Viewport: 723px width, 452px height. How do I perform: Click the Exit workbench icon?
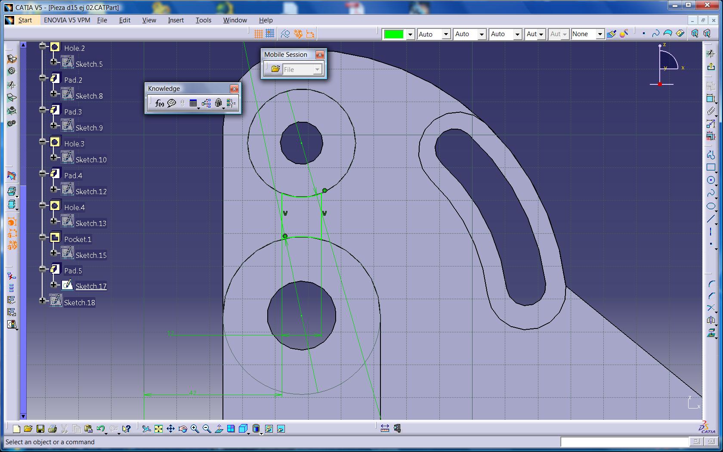[x=711, y=66]
